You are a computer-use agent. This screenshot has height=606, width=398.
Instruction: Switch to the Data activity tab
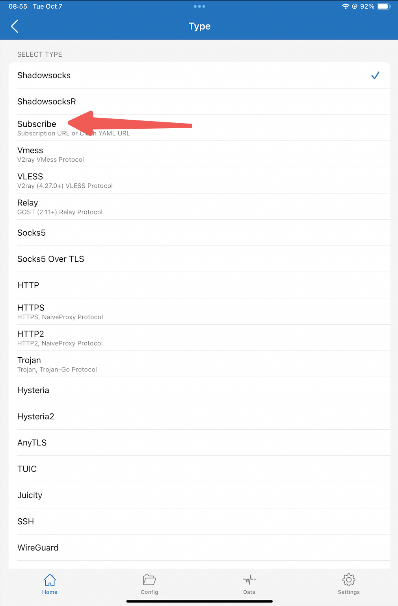[249, 584]
